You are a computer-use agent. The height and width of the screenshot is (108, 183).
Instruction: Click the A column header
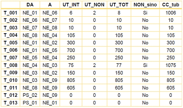click(50, 5)
